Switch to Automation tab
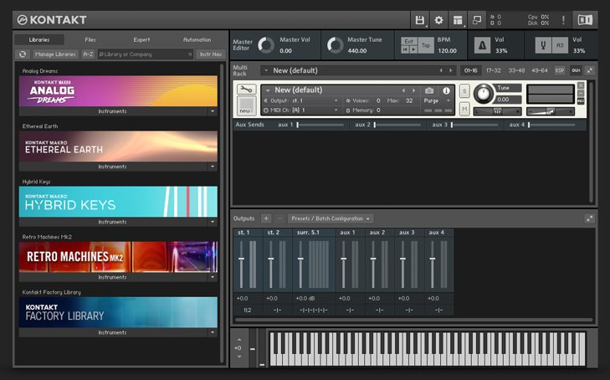 (x=197, y=39)
